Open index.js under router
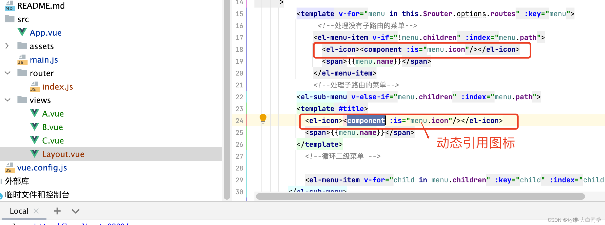Viewport: 605px width, 225px height. click(x=58, y=87)
